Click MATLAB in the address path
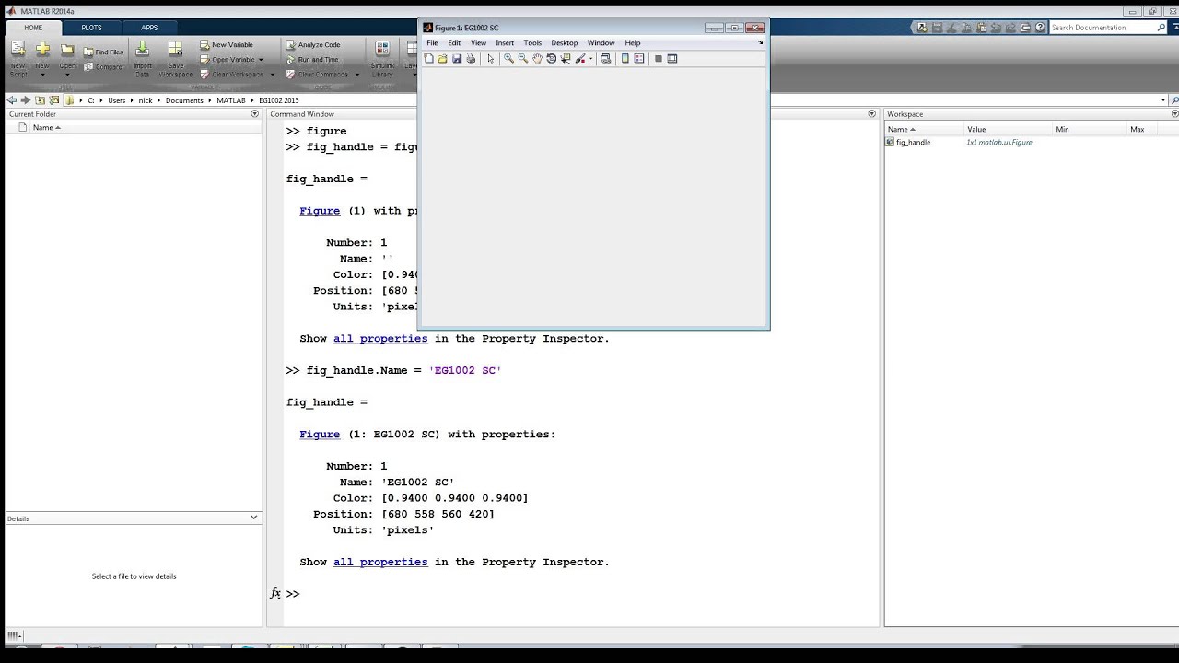The image size is (1179, 663). (x=231, y=100)
